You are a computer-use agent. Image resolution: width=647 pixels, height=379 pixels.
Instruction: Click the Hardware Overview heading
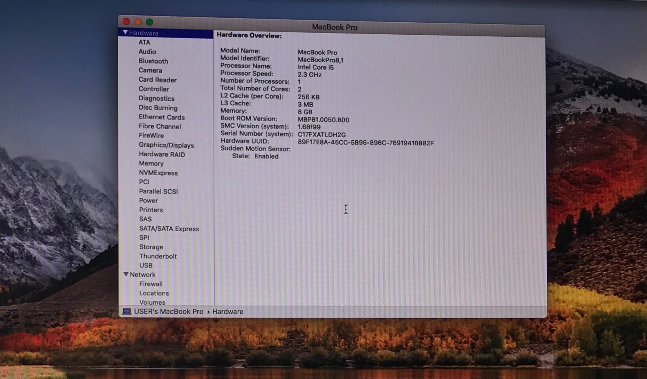[x=249, y=36]
